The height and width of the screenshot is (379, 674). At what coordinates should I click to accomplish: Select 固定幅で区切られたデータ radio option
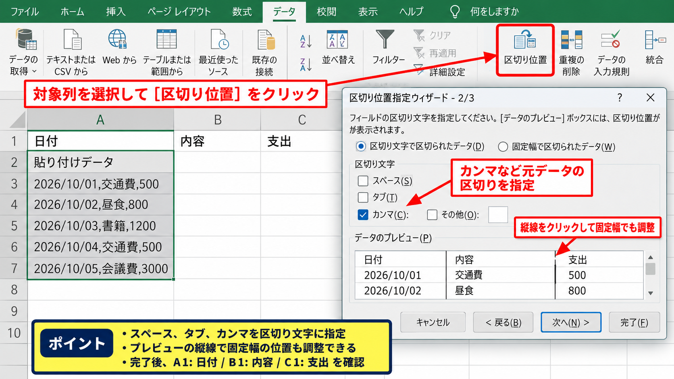pyautogui.click(x=503, y=147)
